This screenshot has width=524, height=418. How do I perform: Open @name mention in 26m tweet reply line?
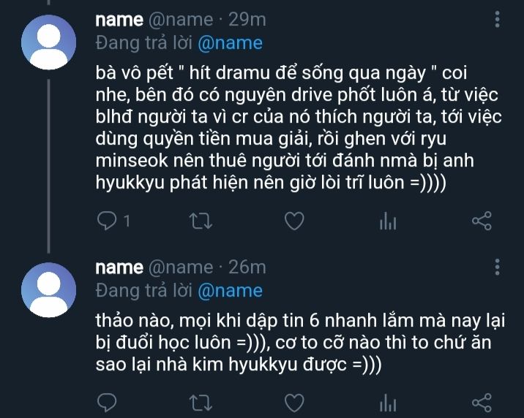tap(230, 290)
